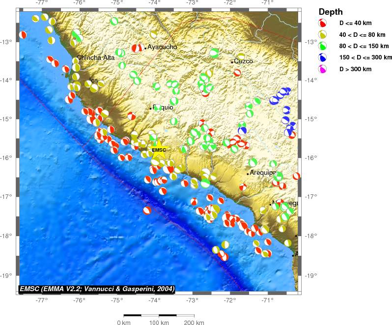392x325 pixels.
Task: Click the isolated red beachball offshore in deep ocean
Action: [147, 210]
